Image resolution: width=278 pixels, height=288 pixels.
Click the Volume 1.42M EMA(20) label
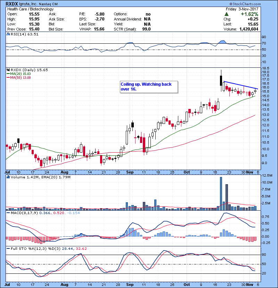(x=40, y=177)
